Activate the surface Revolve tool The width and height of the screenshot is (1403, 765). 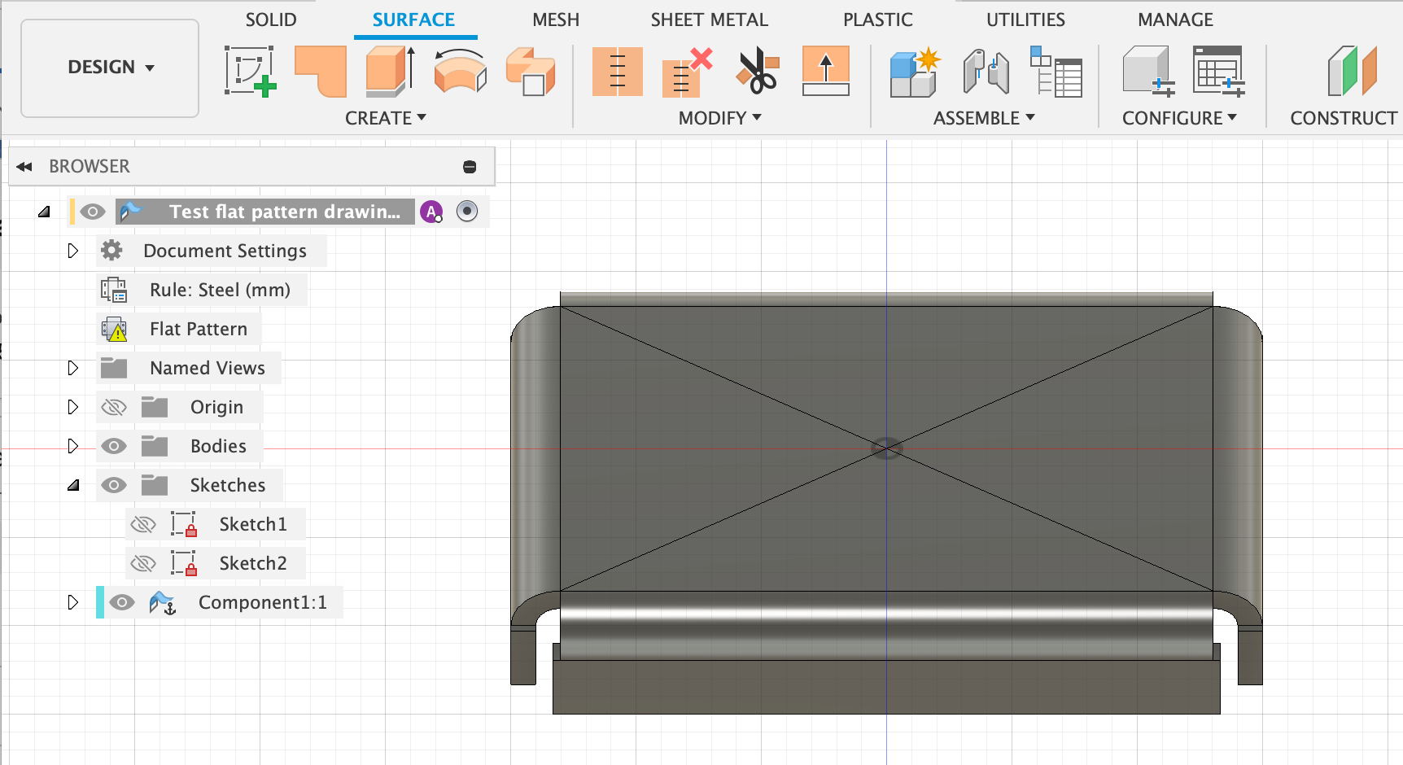point(460,72)
